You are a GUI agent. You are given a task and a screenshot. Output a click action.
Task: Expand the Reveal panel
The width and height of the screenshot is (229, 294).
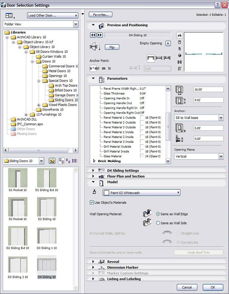click(93, 262)
